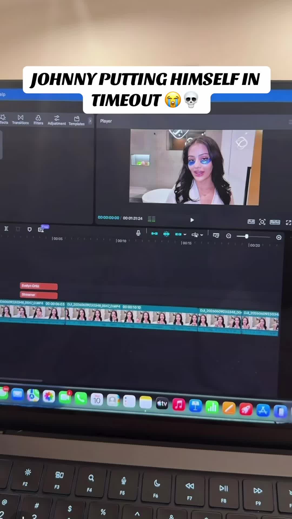Open Maps from the dock
This screenshot has height=519, width=292.
point(33,395)
